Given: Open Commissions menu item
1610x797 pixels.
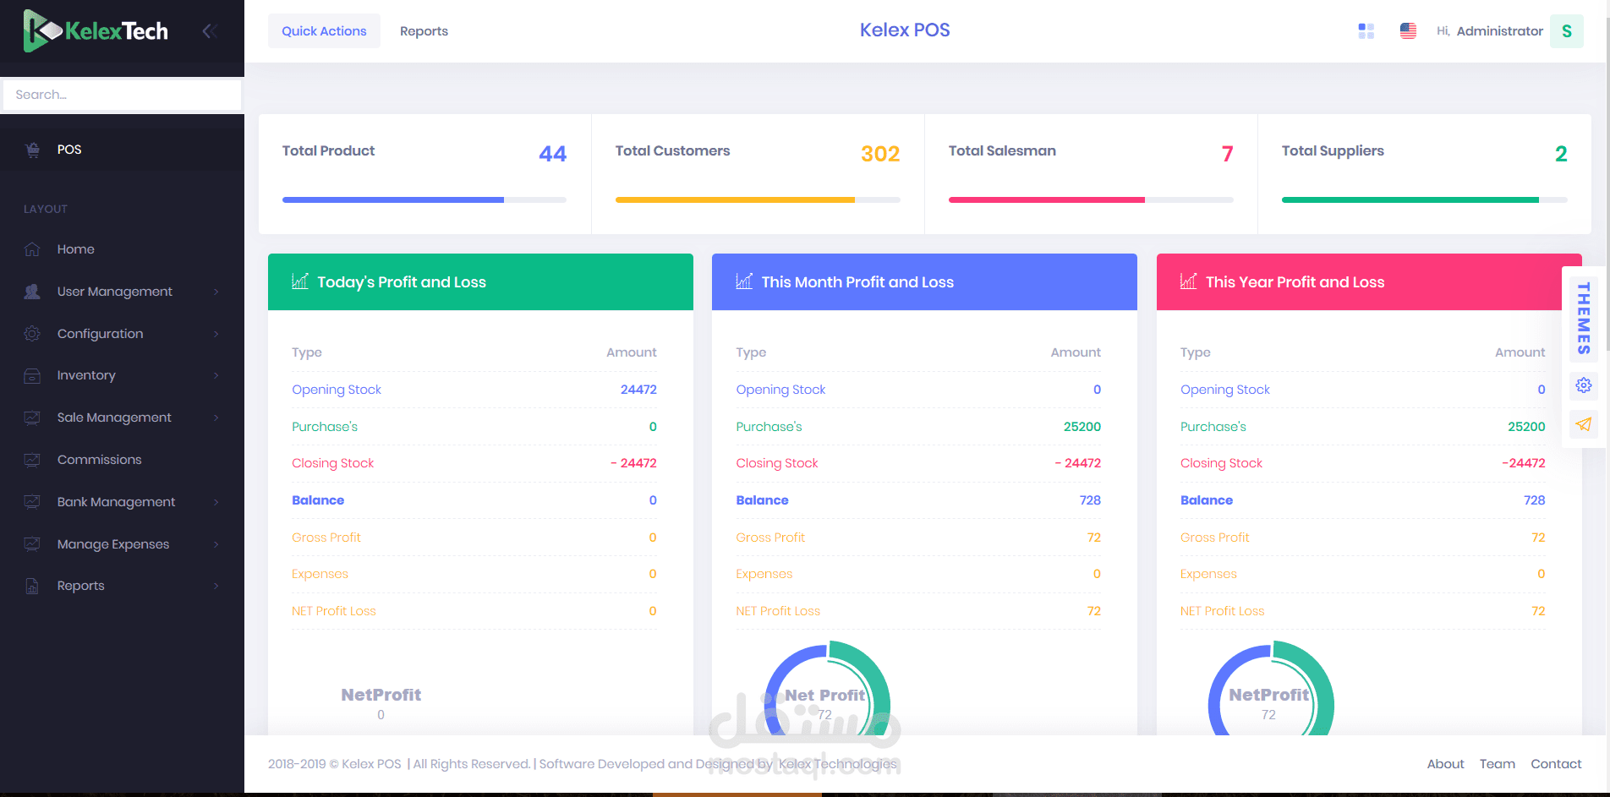Looking at the screenshot, I should click(x=122, y=460).
